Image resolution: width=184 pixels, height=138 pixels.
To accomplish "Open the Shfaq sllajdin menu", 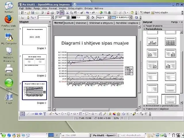I will pyautogui.click(x=75, y=8).
